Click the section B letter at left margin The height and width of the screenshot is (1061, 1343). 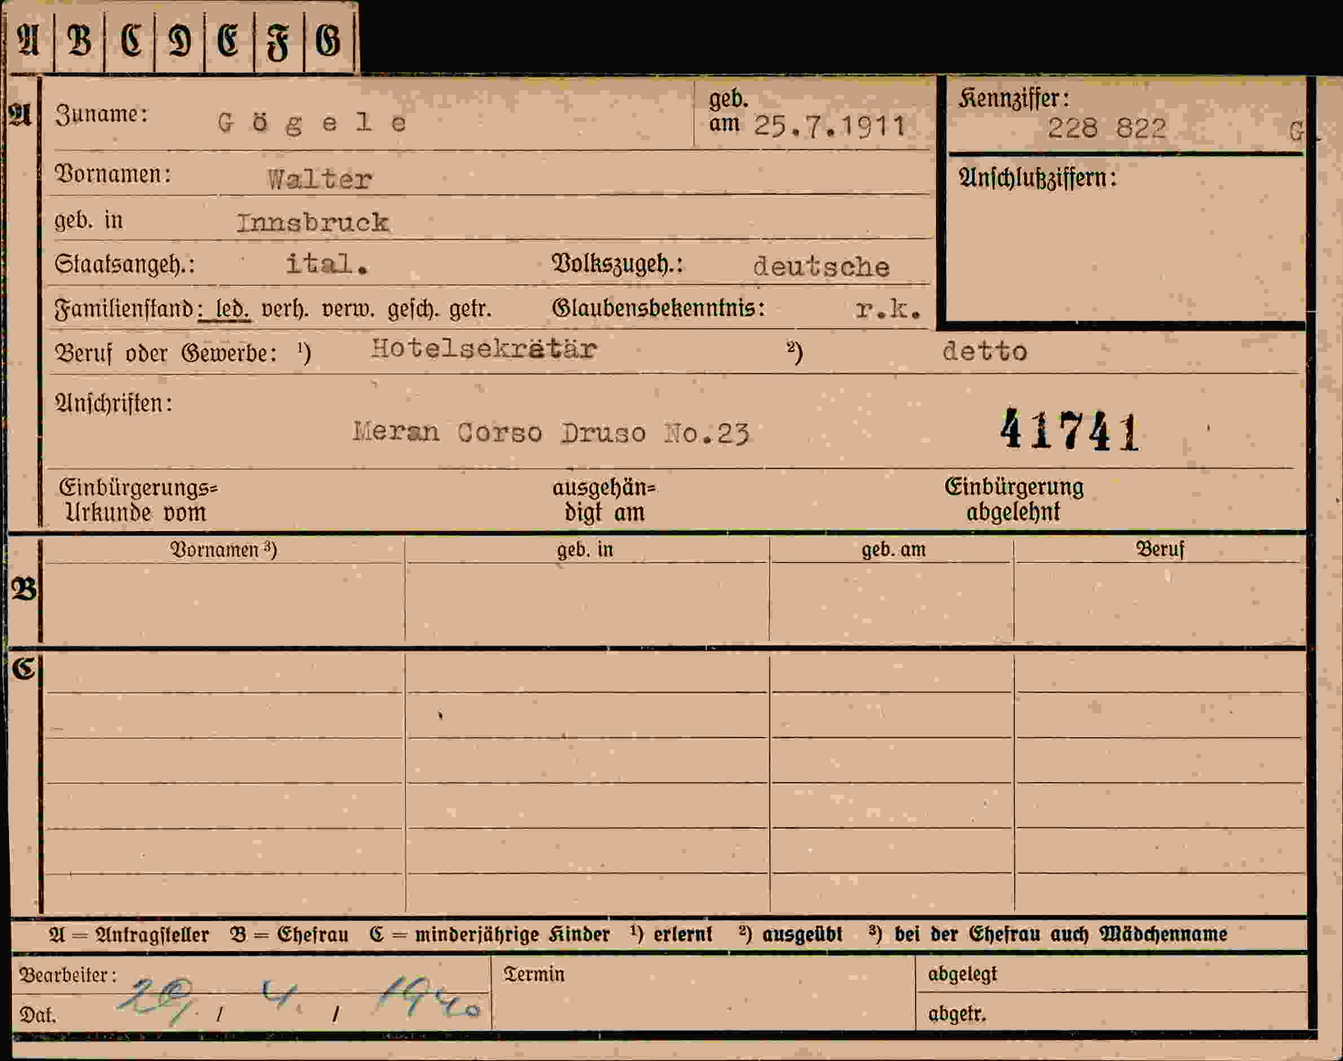[24, 589]
